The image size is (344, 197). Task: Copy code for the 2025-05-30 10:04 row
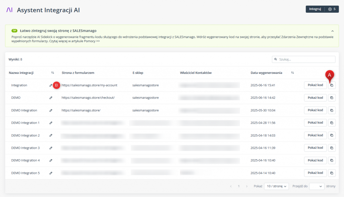click(x=332, y=110)
